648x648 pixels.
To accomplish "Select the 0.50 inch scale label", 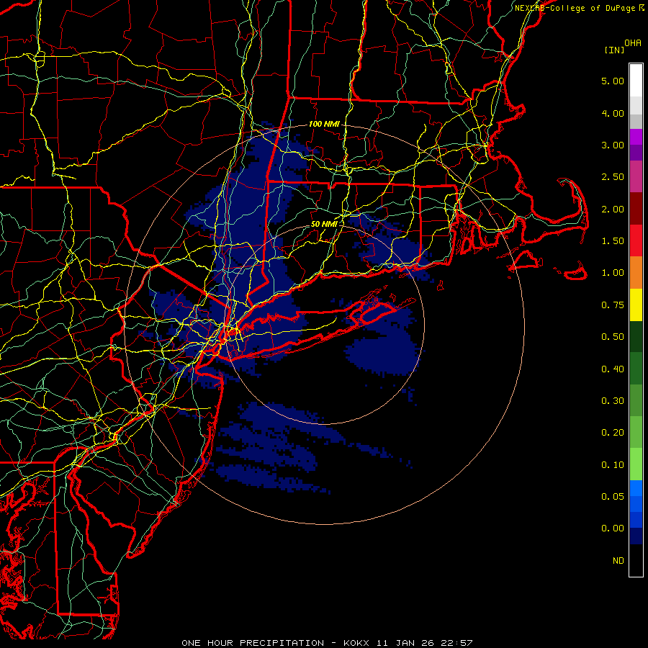I will pyautogui.click(x=613, y=337).
